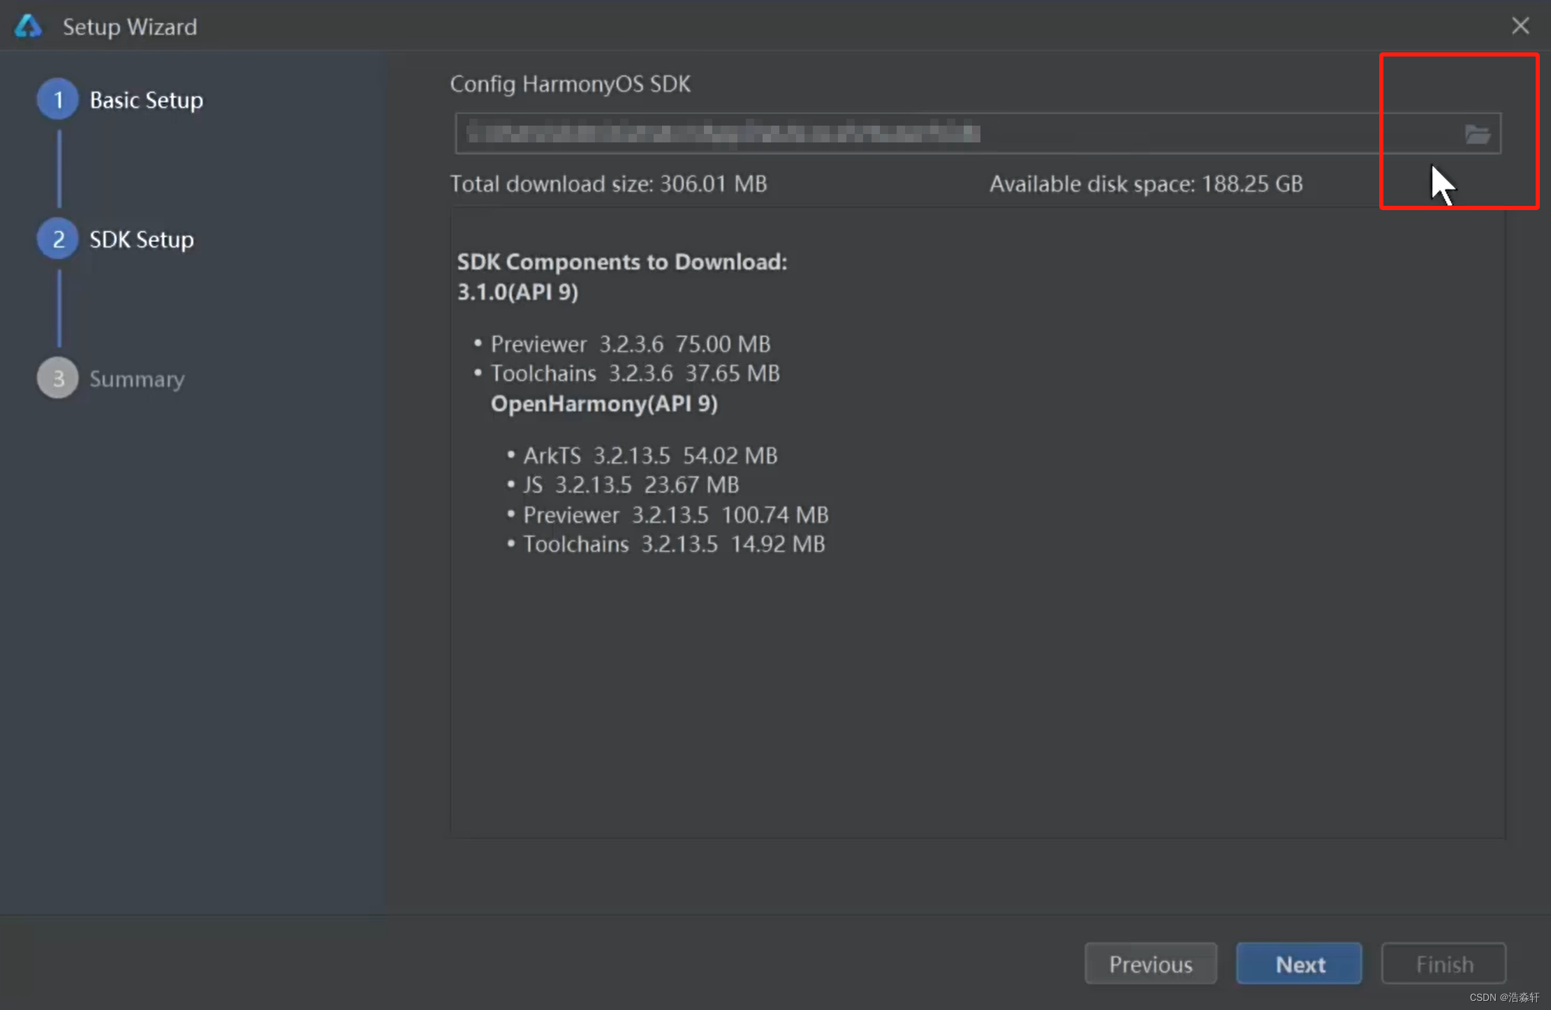This screenshot has height=1010, width=1551.
Task: Click '3.1.0(API 9)' version text
Action: pos(517,292)
